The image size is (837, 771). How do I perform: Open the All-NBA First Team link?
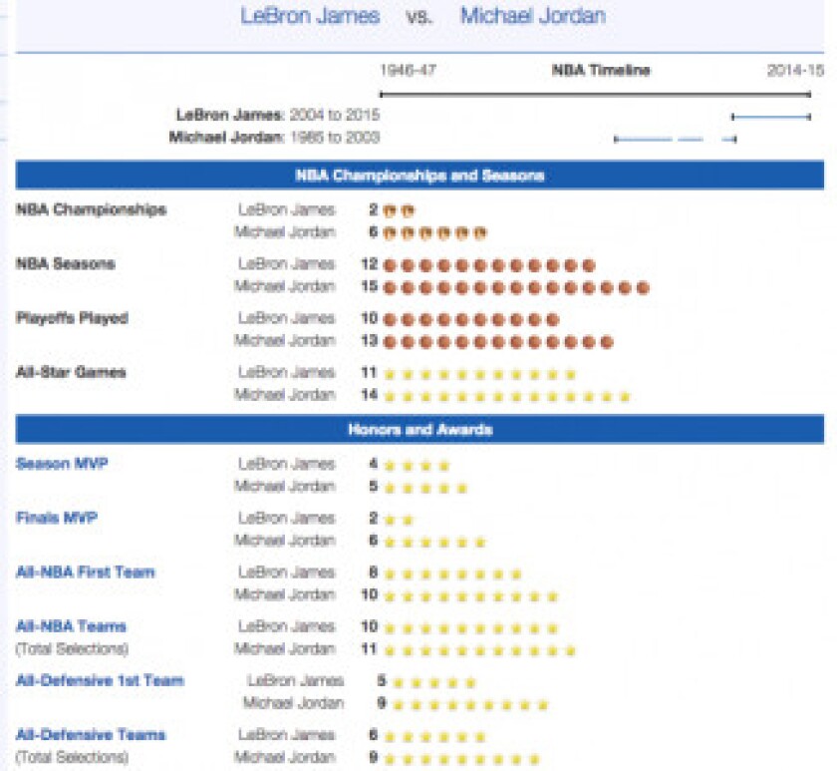(86, 573)
